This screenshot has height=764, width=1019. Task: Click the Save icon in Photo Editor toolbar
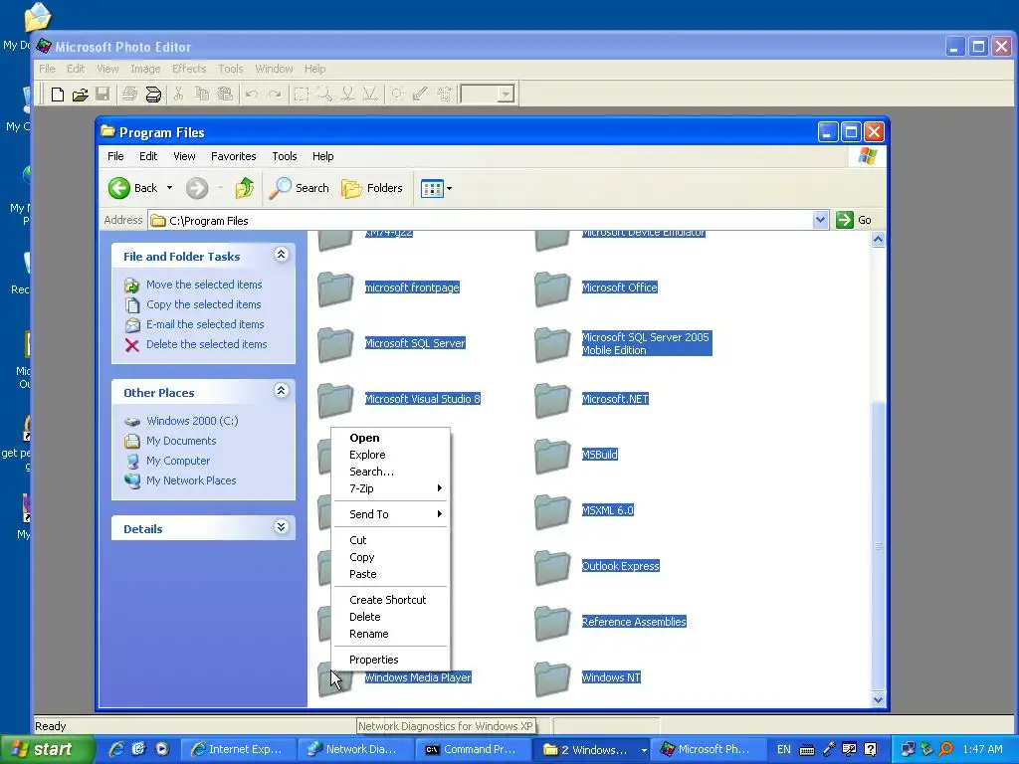102,95
